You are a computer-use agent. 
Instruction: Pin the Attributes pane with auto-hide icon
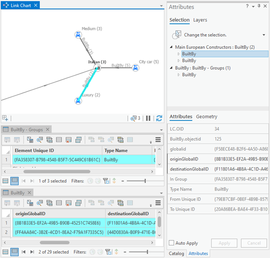point(259,7)
